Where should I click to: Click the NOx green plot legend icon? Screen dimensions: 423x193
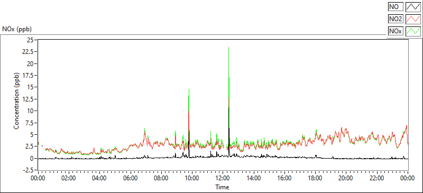413,31
